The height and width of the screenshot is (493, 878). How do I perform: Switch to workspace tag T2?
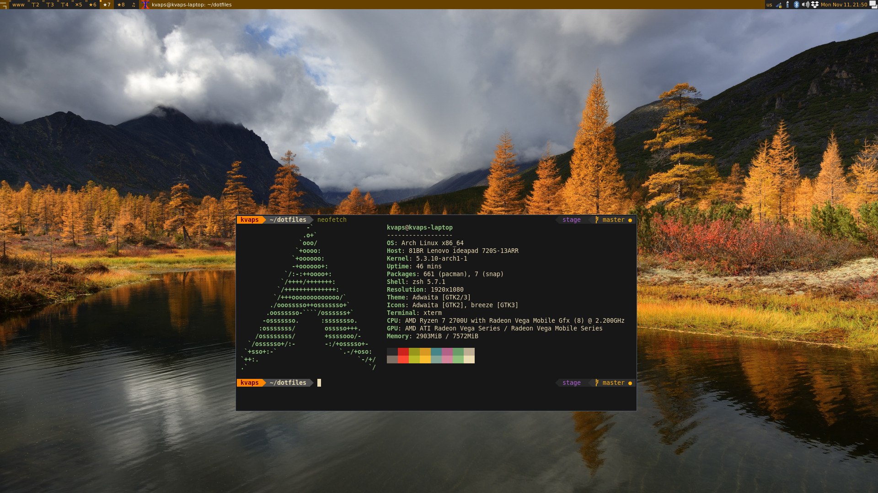(35, 5)
